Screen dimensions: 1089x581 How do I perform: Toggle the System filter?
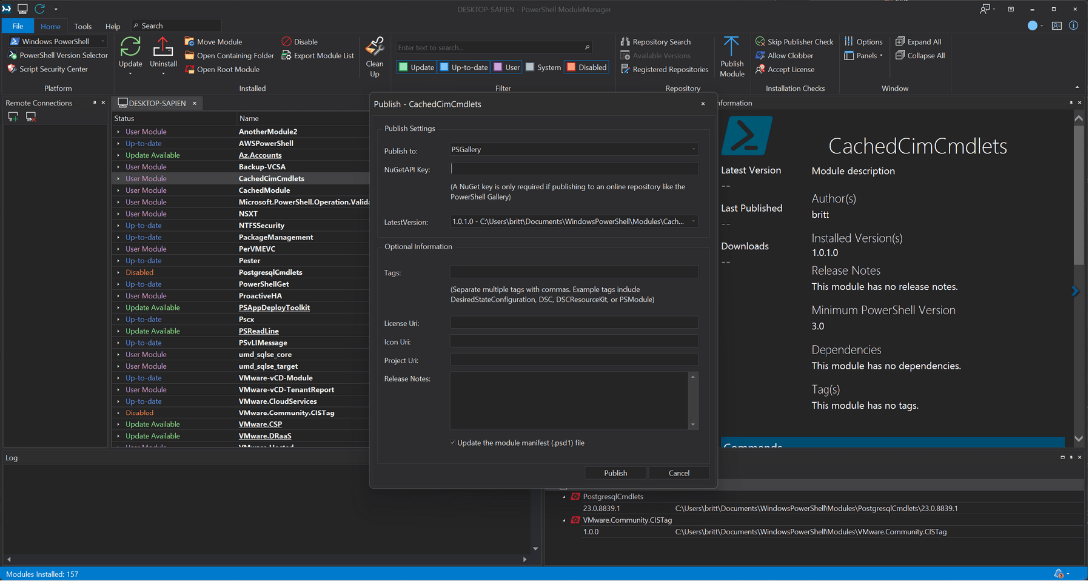(x=543, y=67)
